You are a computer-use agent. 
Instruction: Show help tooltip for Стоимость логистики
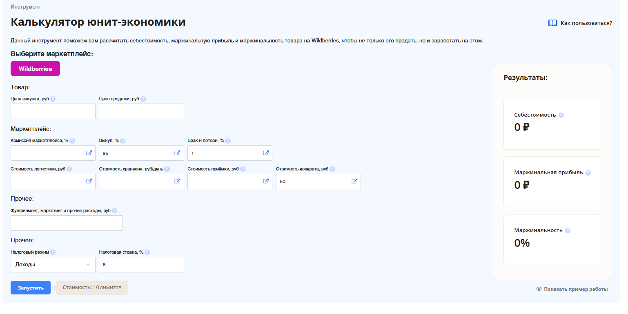[69, 169]
